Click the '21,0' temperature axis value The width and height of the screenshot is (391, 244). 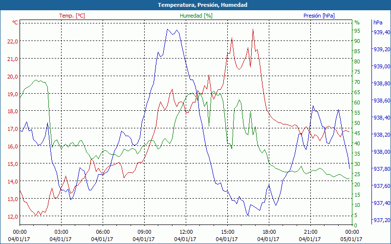[x=13, y=59]
